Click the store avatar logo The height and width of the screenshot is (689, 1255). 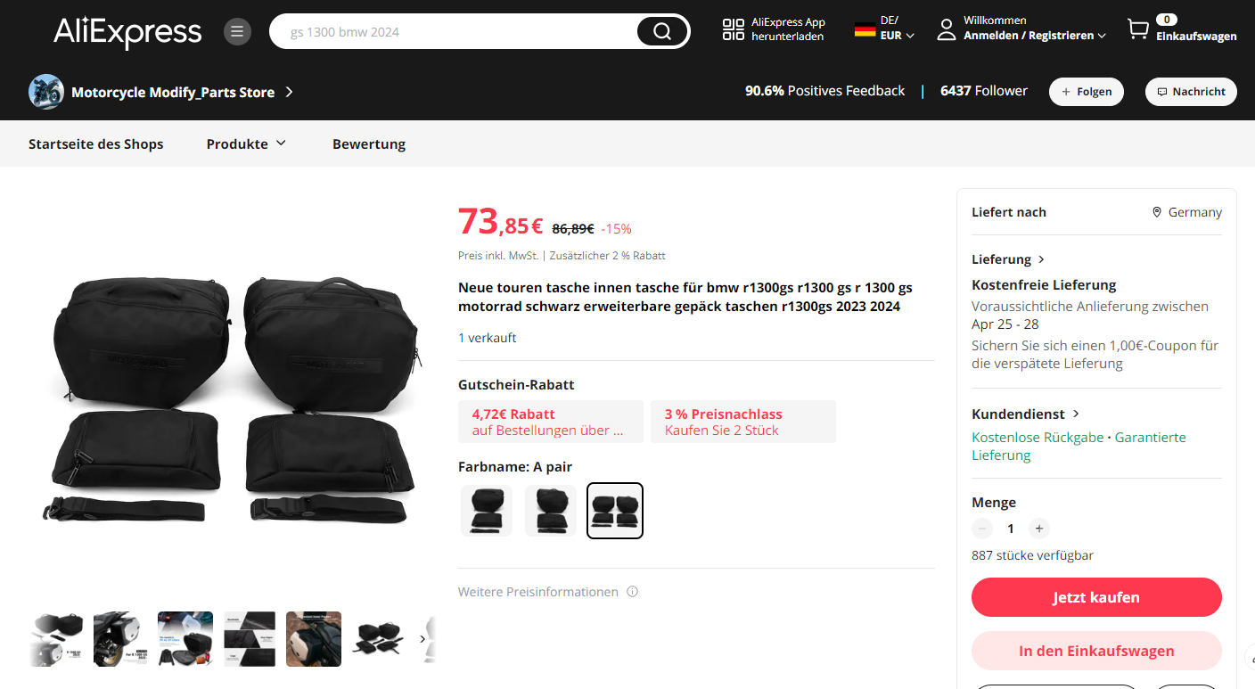click(46, 92)
